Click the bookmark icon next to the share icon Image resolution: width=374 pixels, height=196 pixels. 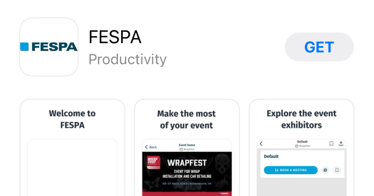(331, 144)
